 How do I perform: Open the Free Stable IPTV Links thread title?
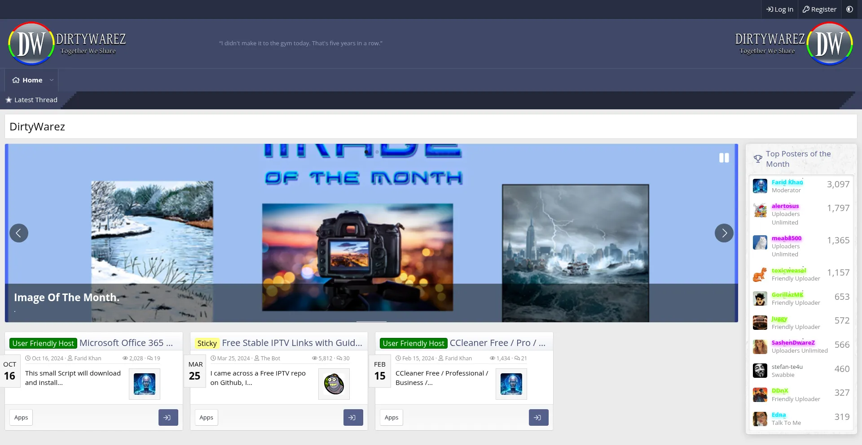tap(292, 343)
